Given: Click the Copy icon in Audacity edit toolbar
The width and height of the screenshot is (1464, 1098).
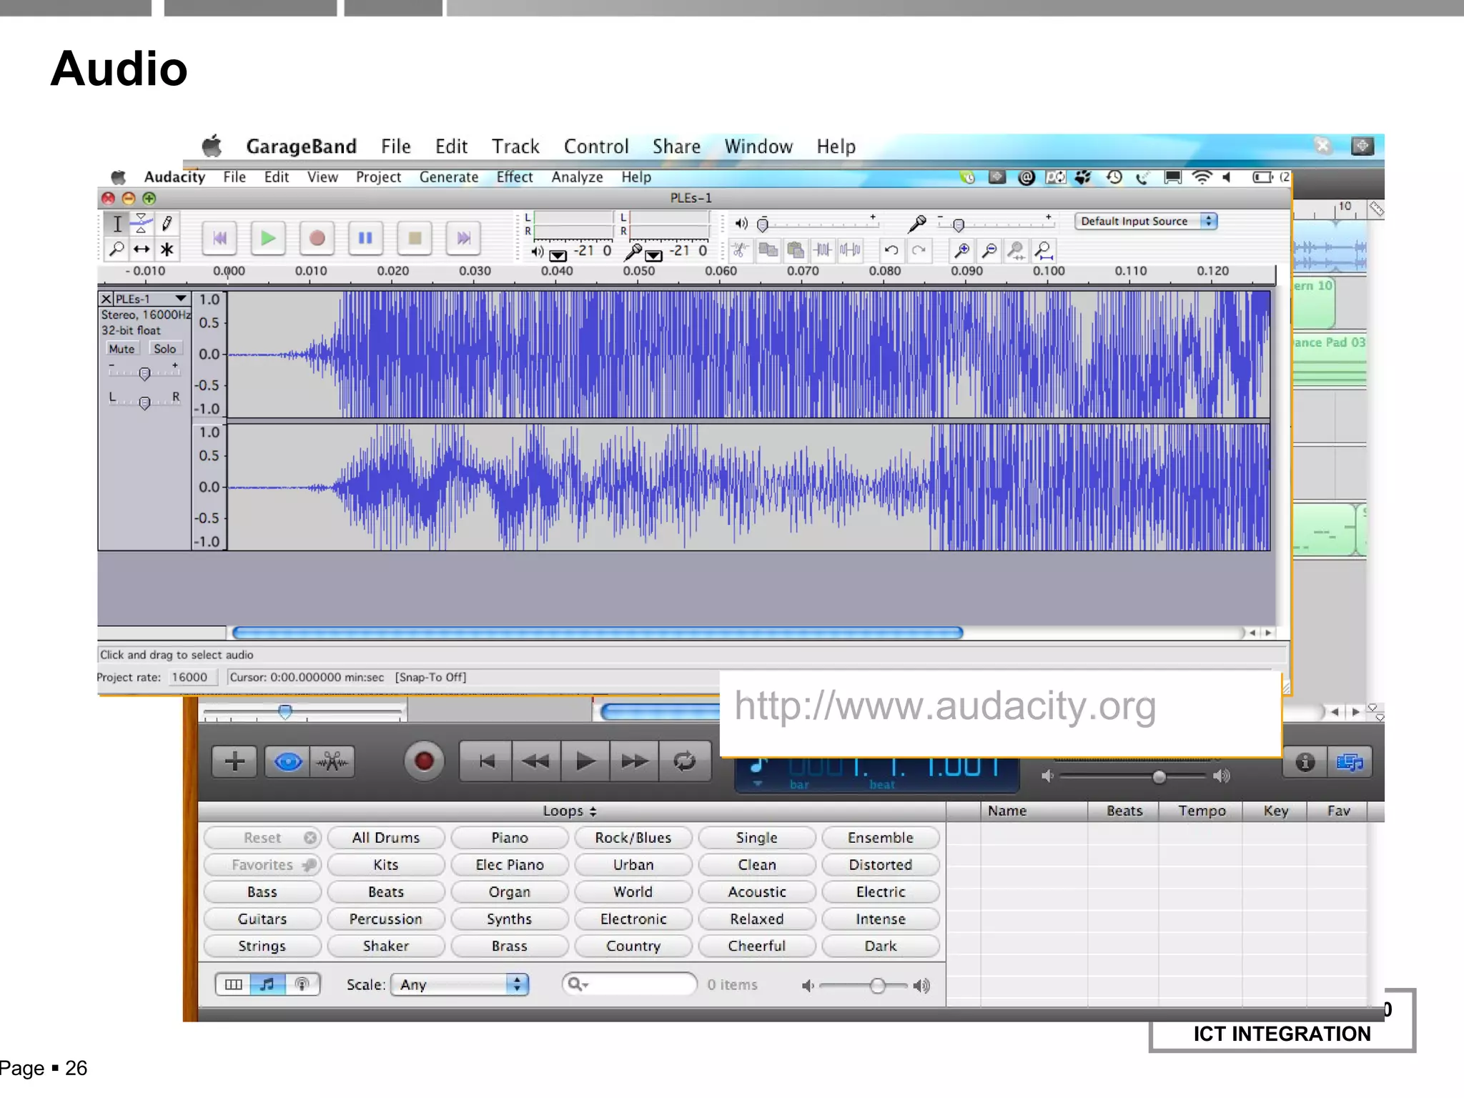Looking at the screenshot, I should click(x=768, y=250).
